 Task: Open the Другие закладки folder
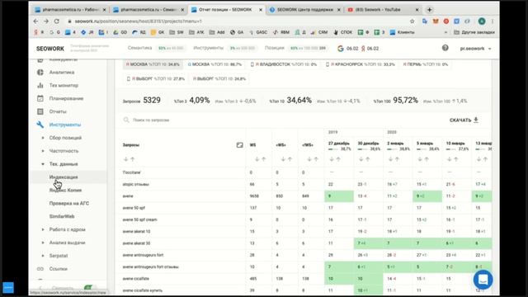coord(474,32)
